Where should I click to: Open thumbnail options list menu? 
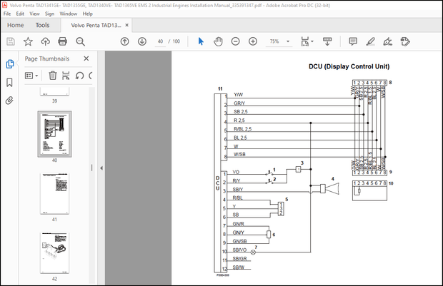tap(31, 76)
